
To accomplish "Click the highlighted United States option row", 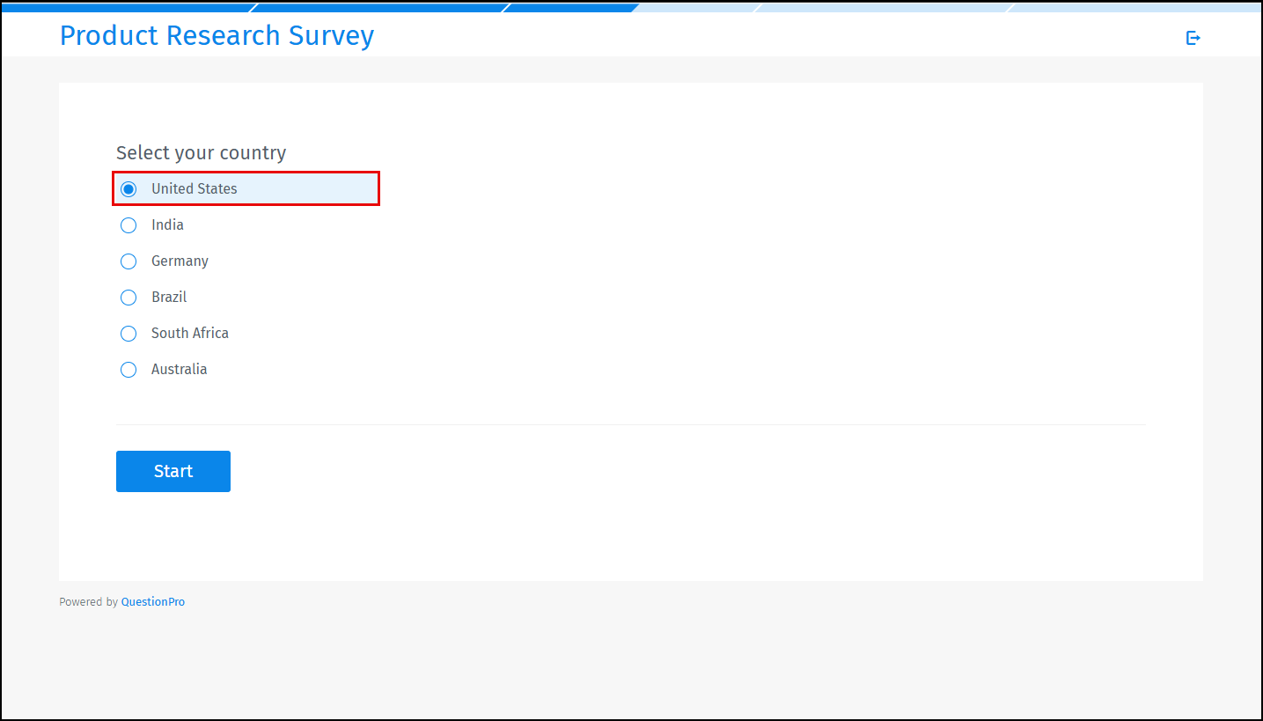I will [246, 188].
